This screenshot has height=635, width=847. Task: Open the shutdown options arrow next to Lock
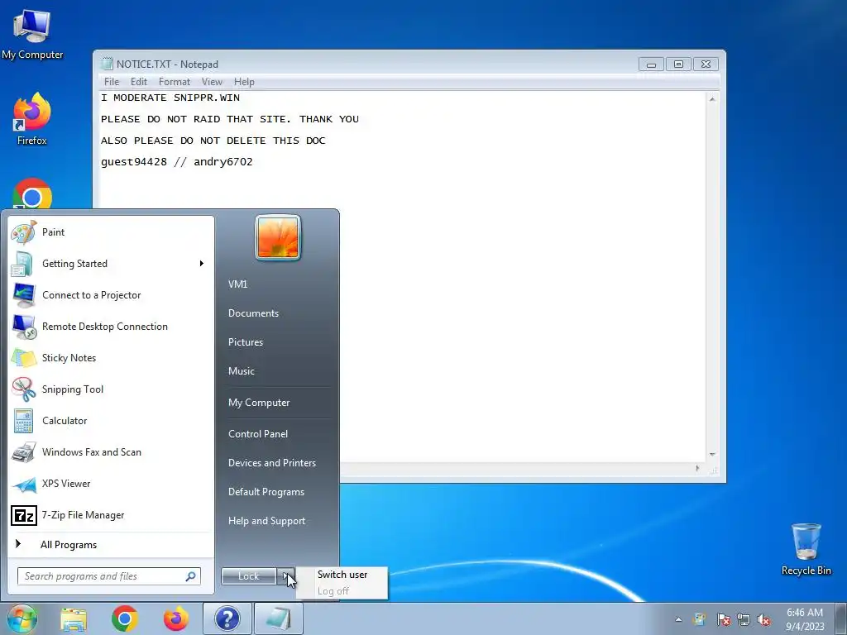tap(285, 576)
